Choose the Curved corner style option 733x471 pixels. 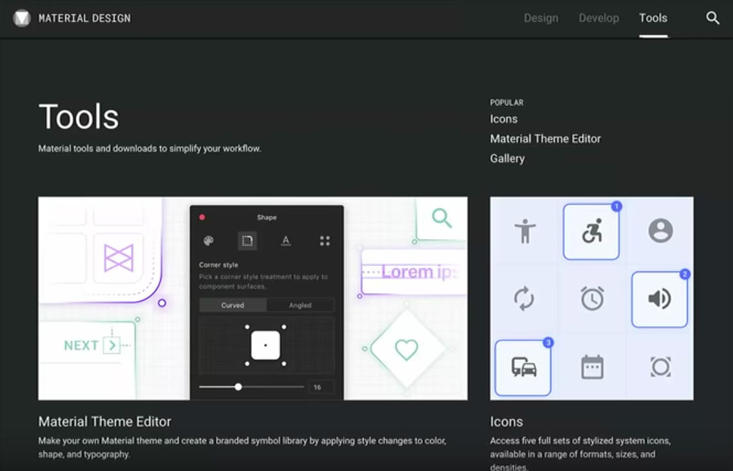pos(233,305)
